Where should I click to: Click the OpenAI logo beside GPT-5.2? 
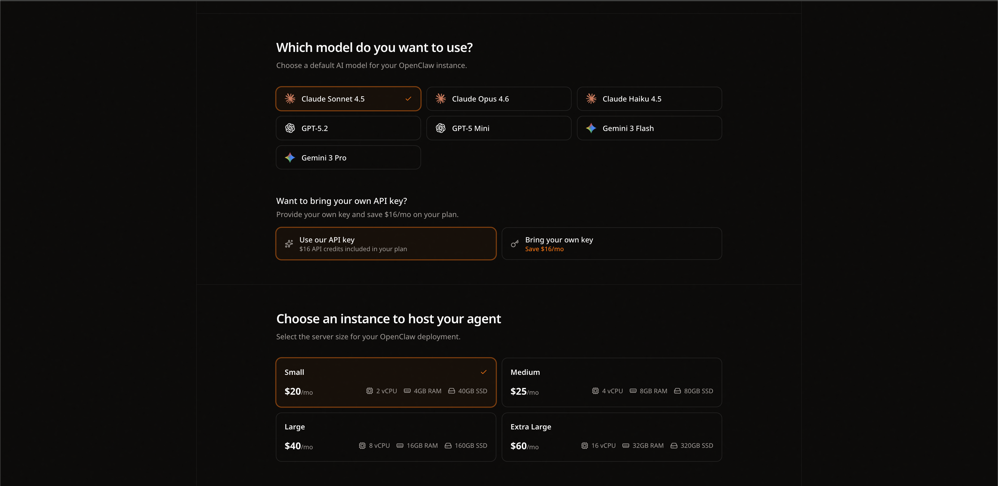pyautogui.click(x=290, y=128)
